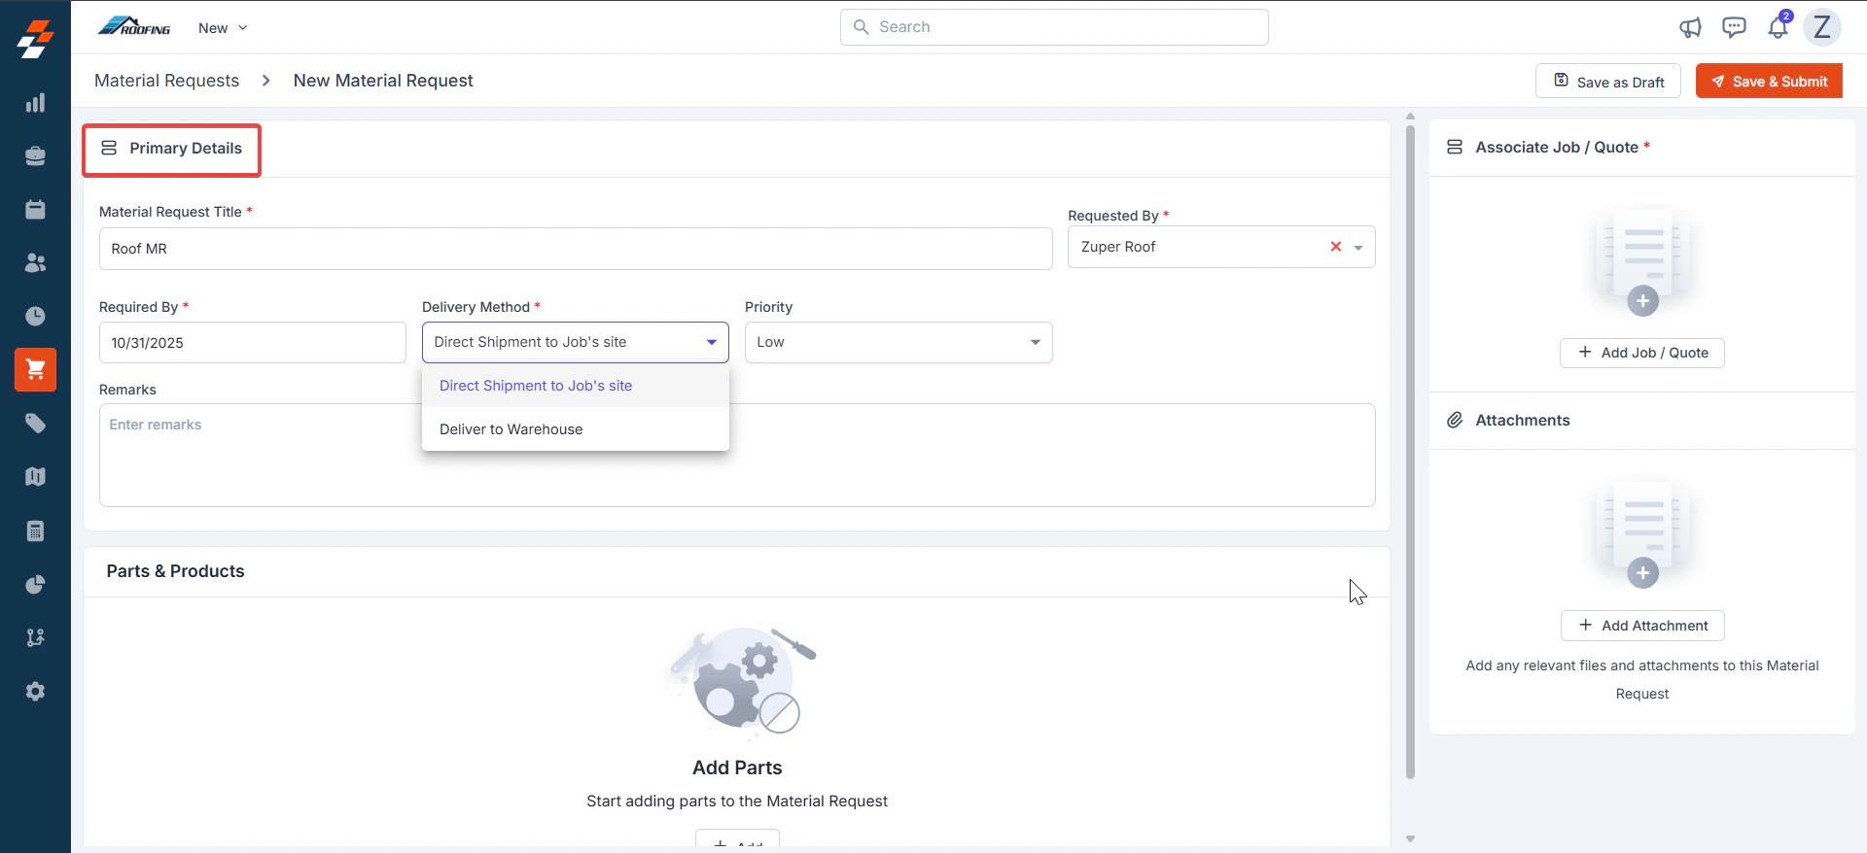Open the Dashboard bar chart icon

tap(35, 103)
